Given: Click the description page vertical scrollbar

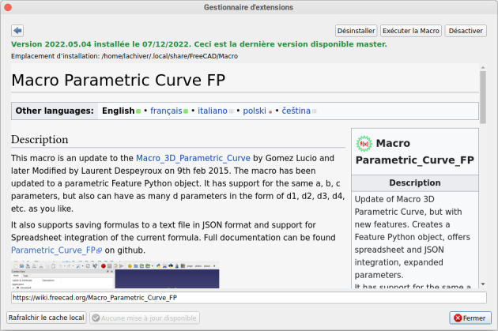Looking at the screenshot, I should [x=482, y=95].
